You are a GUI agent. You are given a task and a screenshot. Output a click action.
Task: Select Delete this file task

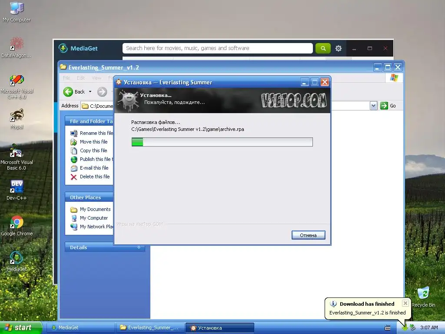[90, 177]
